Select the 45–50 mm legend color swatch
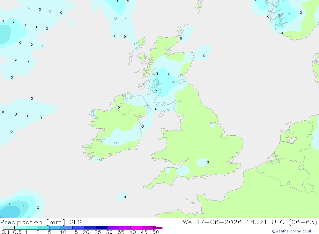 coord(148,228)
